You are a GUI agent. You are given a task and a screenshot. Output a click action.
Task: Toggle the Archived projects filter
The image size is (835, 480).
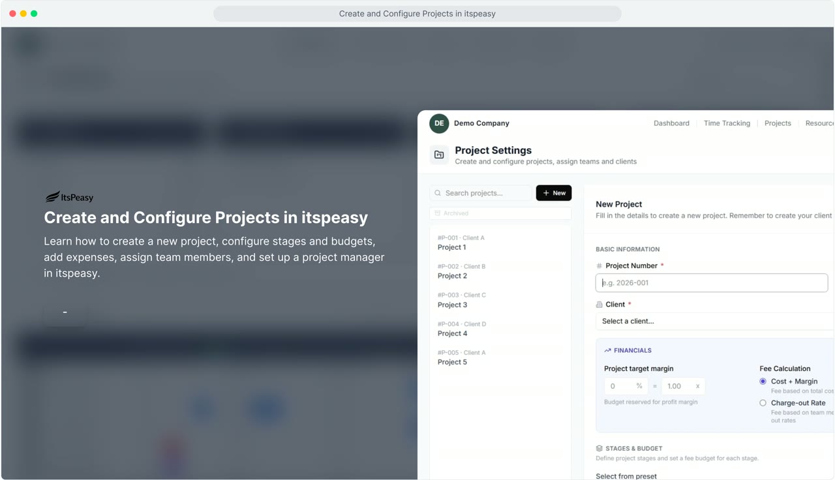pos(500,213)
